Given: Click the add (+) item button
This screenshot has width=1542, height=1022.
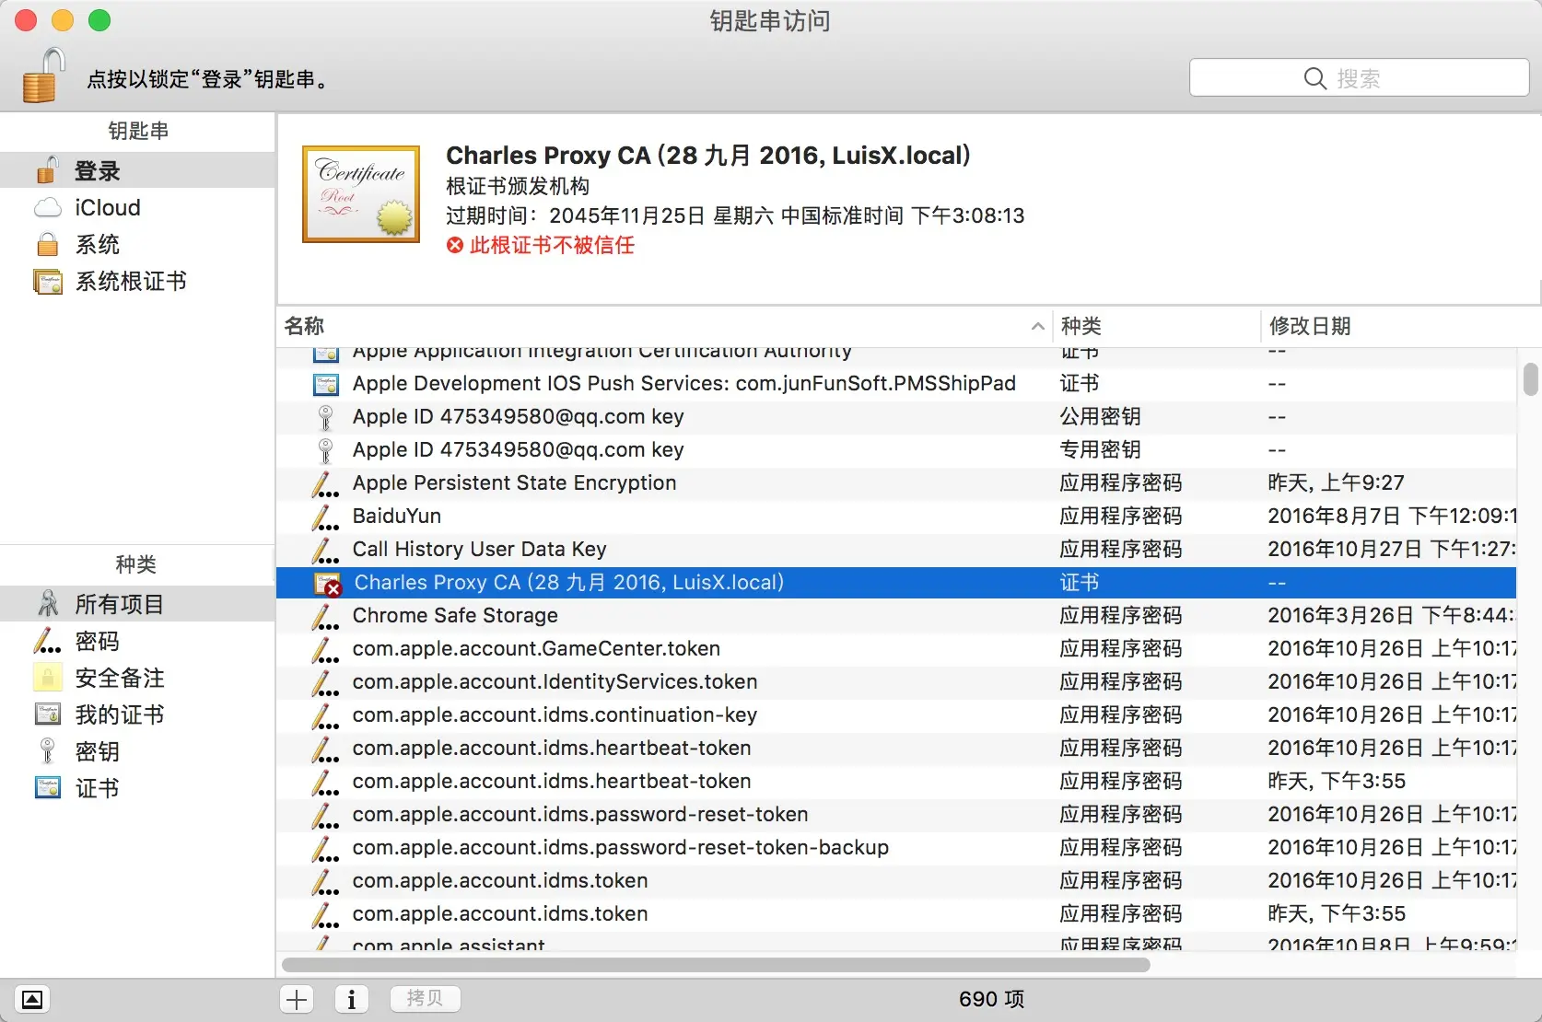Looking at the screenshot, I should click(x=297, y=999).
